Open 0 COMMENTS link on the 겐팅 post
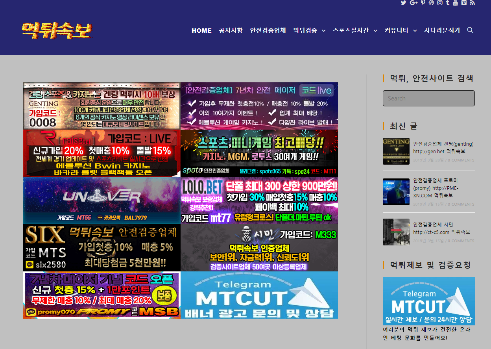Viewport: 491px width, 349px height. 461,160
